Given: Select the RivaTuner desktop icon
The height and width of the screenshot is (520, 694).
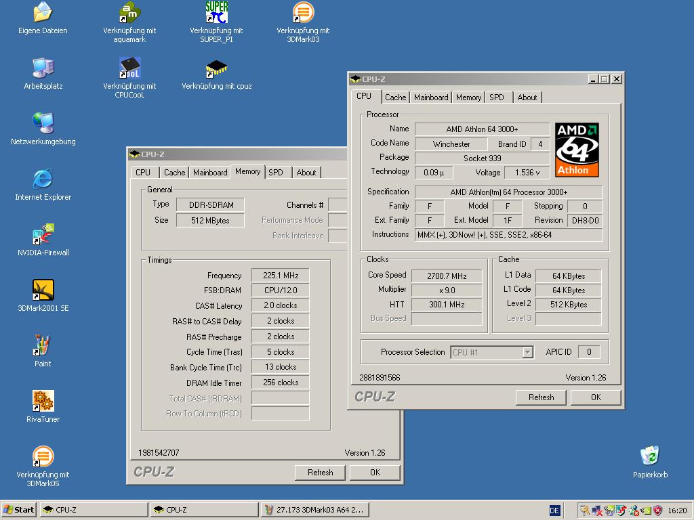Looking at the screenshot, I should coord(43,401).
